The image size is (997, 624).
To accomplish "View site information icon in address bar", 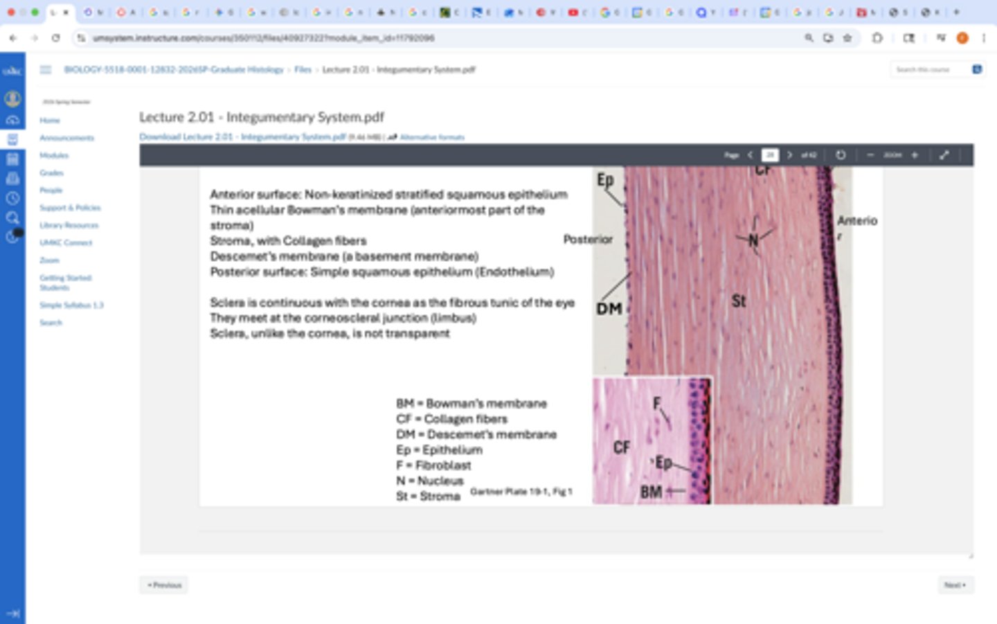I will pyautogui.click(x=81, y=38).
